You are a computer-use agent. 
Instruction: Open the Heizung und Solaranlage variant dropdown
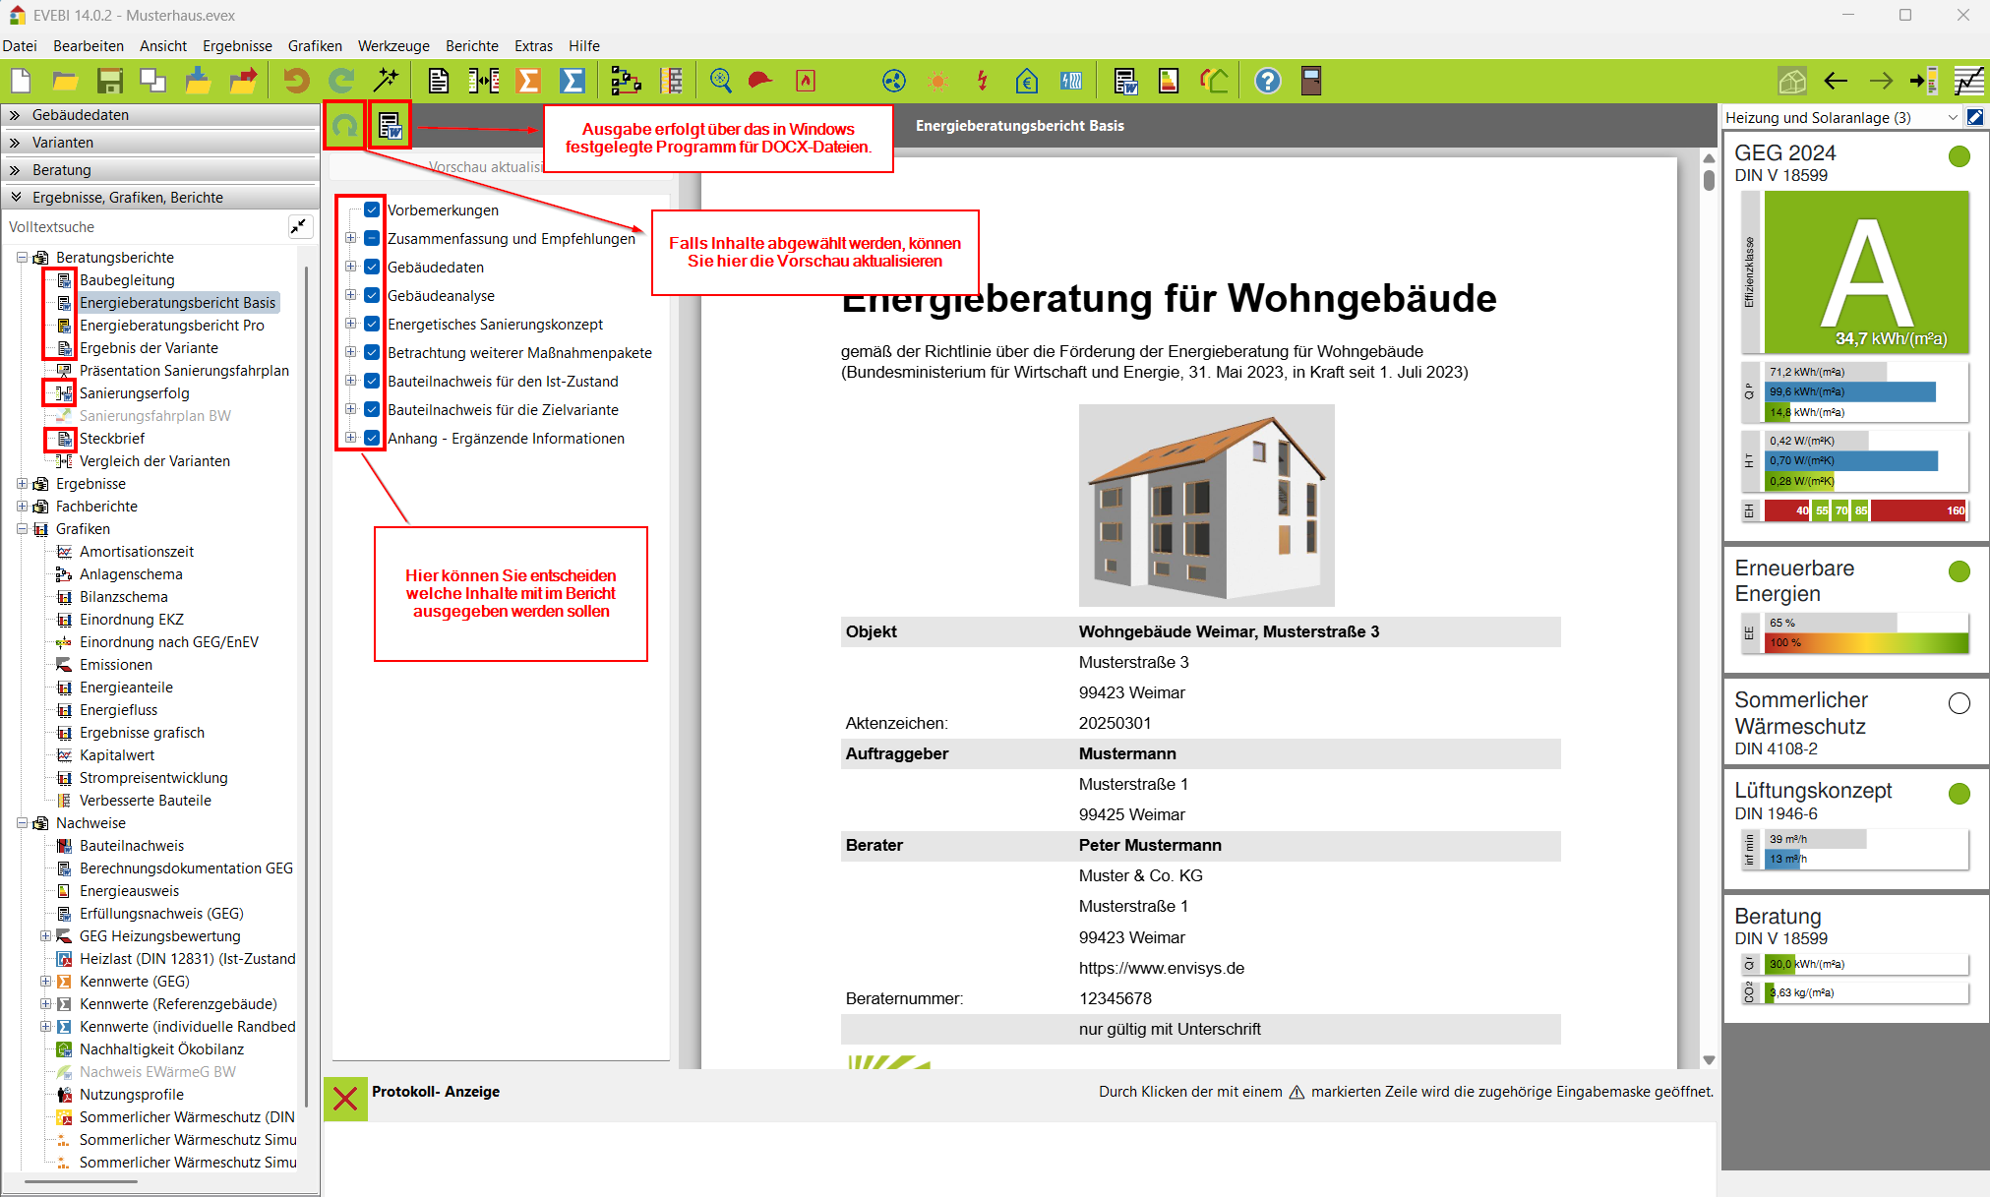pos(1952,117)
